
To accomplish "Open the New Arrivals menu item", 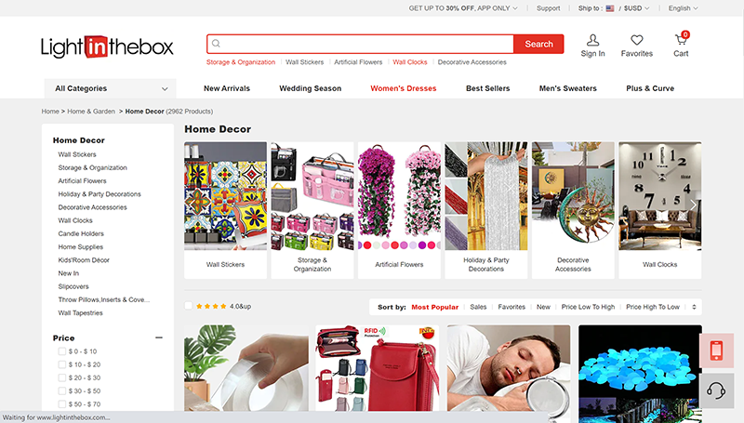I will click(227, 88).
